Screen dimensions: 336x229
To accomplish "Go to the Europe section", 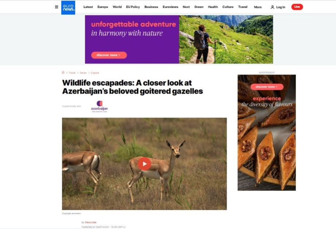I will [x=103, y=7].
